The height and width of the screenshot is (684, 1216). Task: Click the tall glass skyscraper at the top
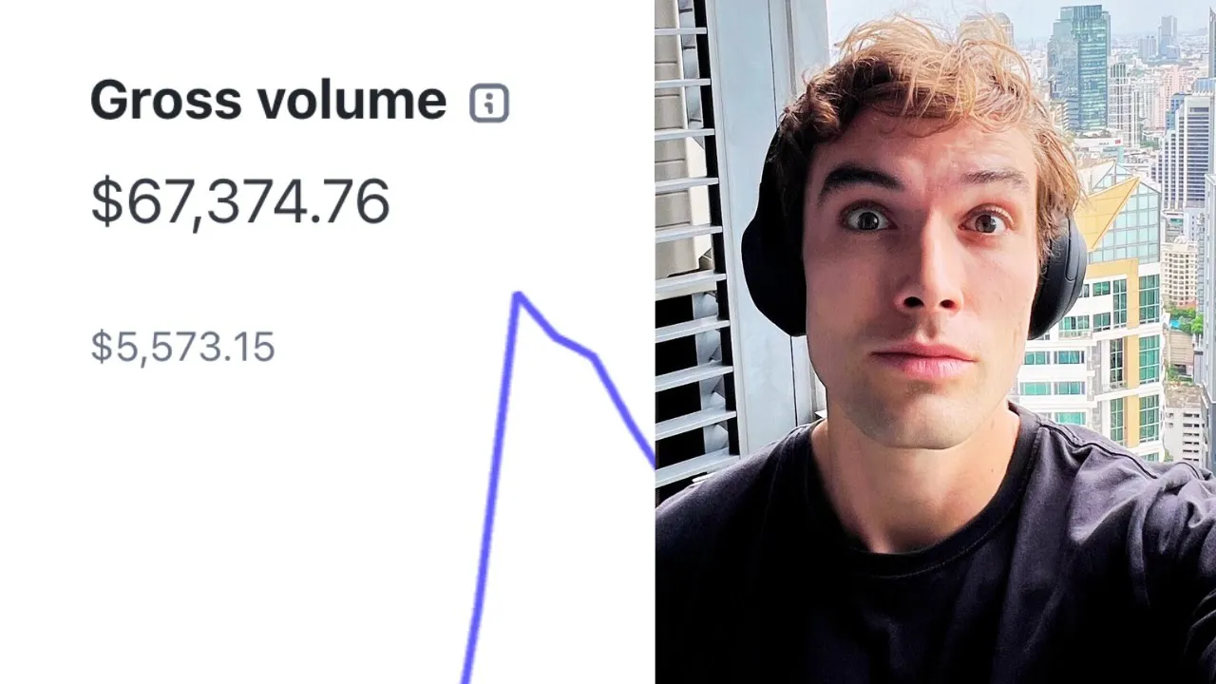1078,66
